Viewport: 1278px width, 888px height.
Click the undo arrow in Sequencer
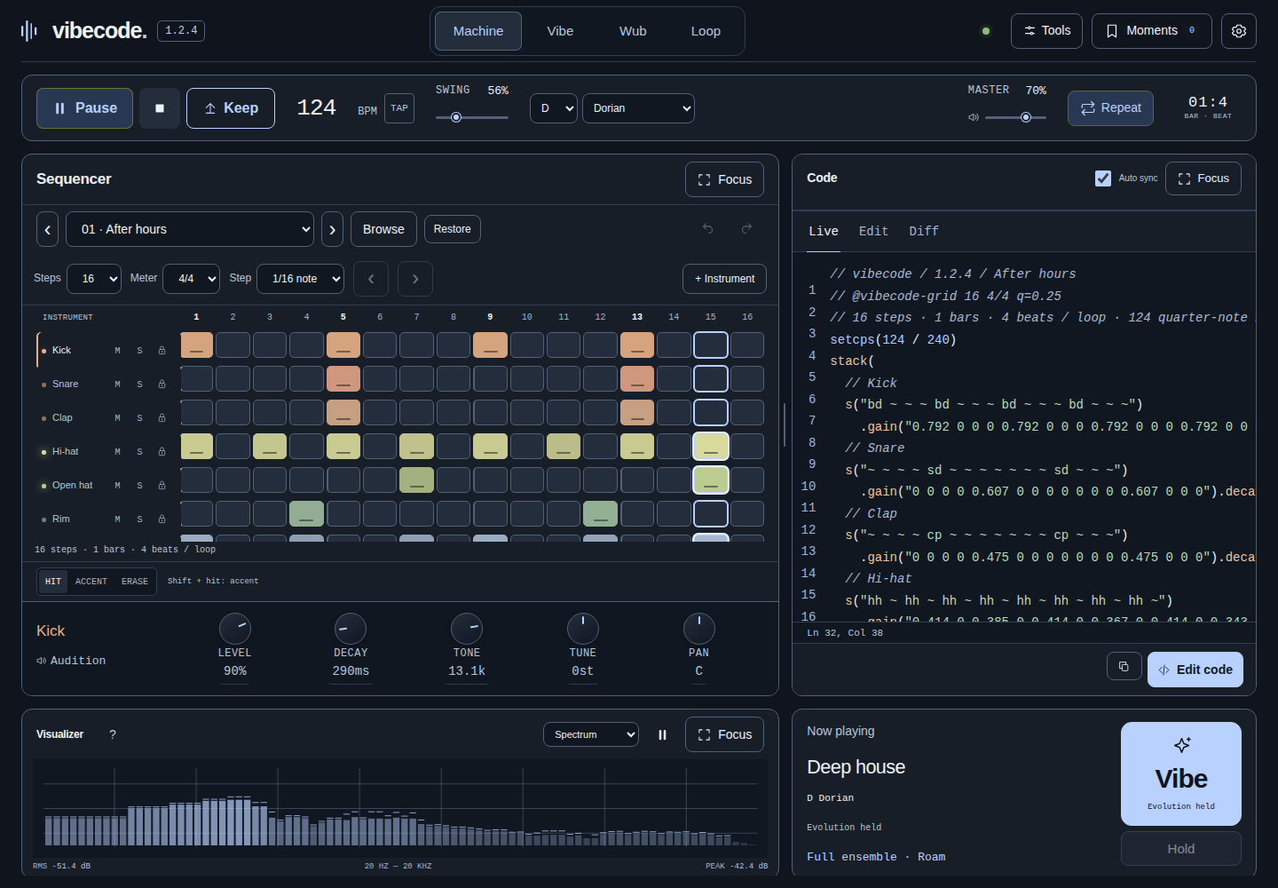[x=708, y=229]
